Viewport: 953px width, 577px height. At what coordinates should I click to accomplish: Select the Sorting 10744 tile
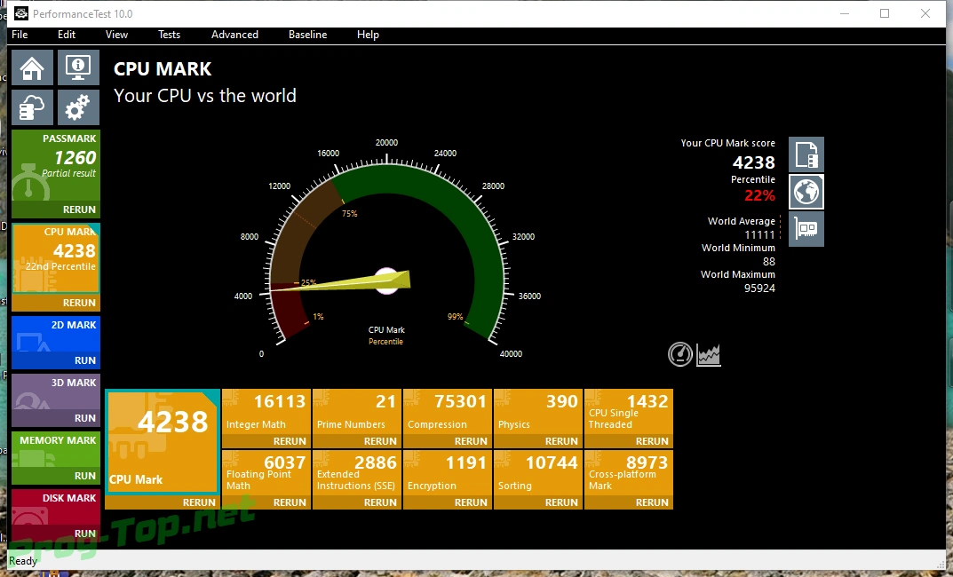(538, 473)
